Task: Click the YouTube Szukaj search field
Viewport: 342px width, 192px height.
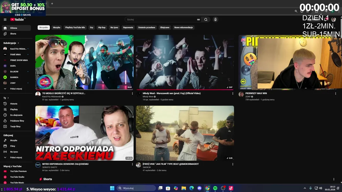Action: tap(162, 19)
